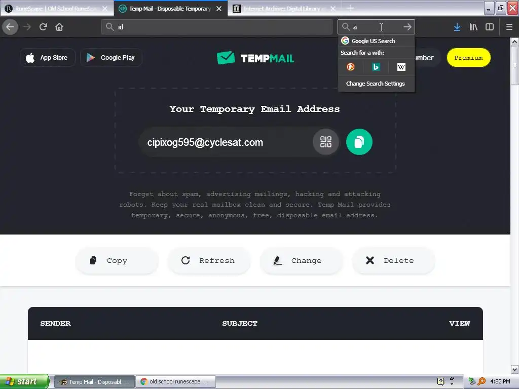This screenshot has height=389, width=519.
Task: Select Temp Mail taskbar window button
Action: pyautogui.click(x=94, y=382)
